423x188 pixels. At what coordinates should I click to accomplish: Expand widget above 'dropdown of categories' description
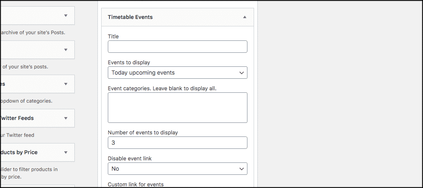[x=65, y=84]
